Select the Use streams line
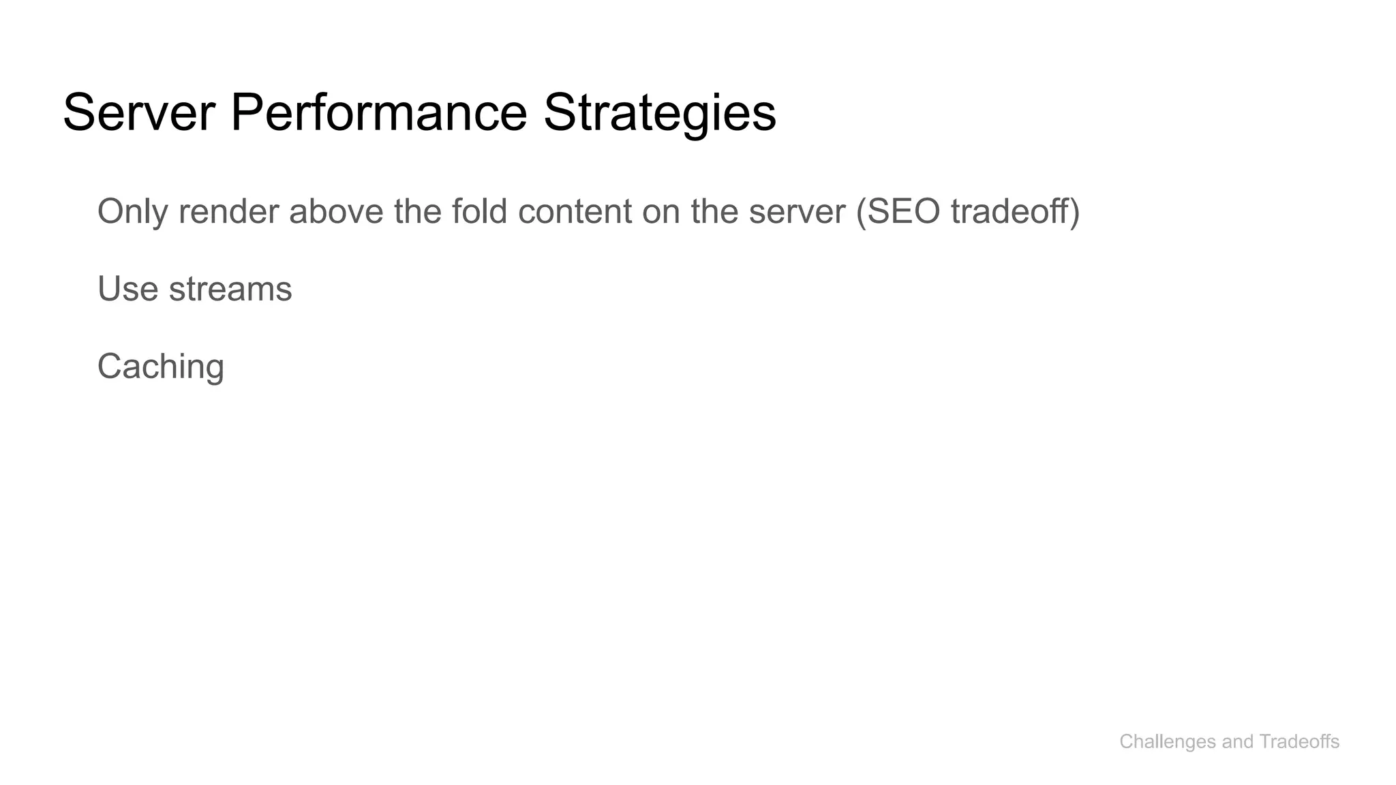Viewport: 1396px width, 785px height. pyautogui.click(x=195, y=289)
